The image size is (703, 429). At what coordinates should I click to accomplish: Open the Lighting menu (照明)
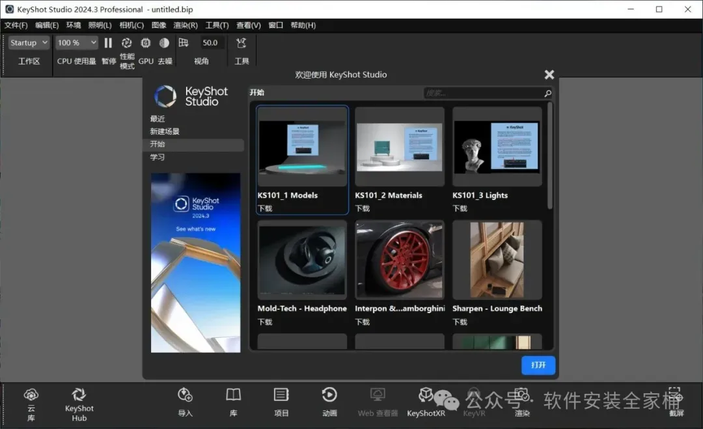click(x=100, y=25)
